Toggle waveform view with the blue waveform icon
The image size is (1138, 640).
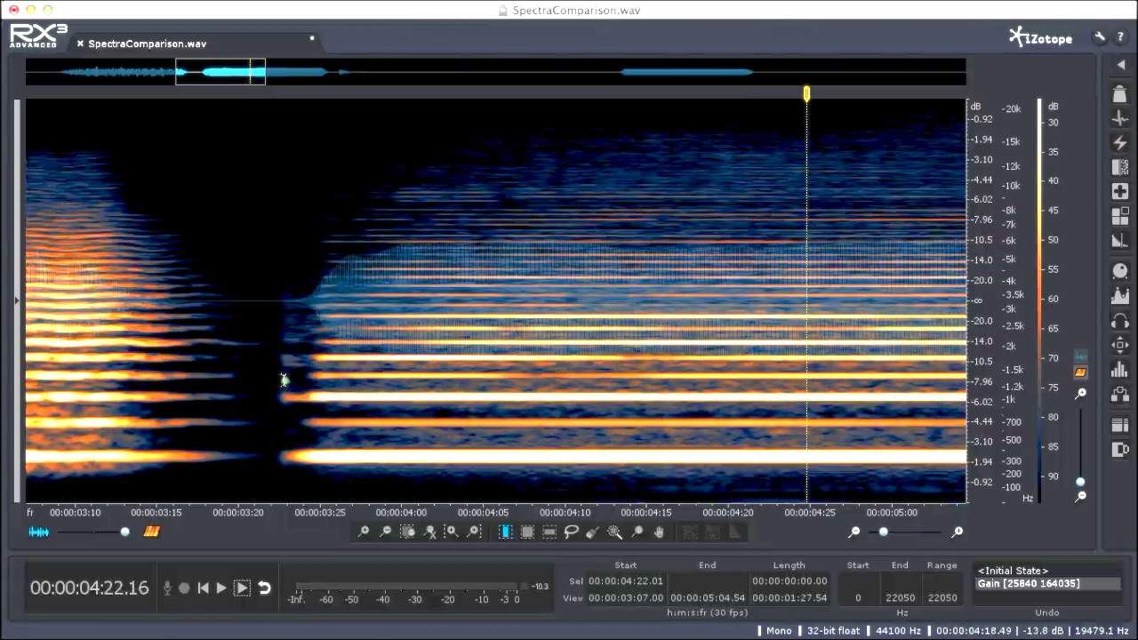click(39, 532)
